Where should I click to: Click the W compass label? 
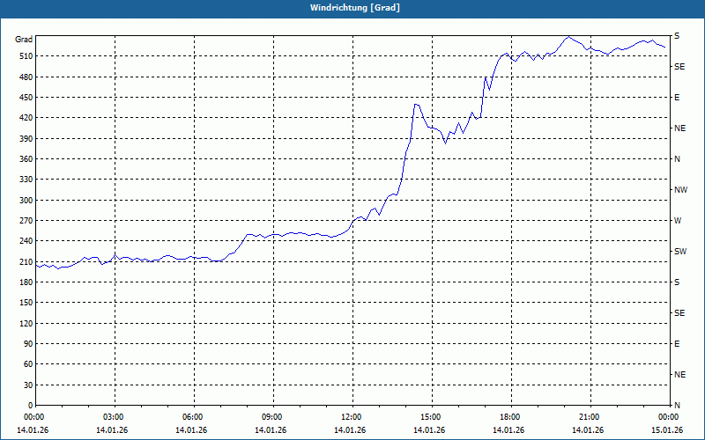coord(678,221)
